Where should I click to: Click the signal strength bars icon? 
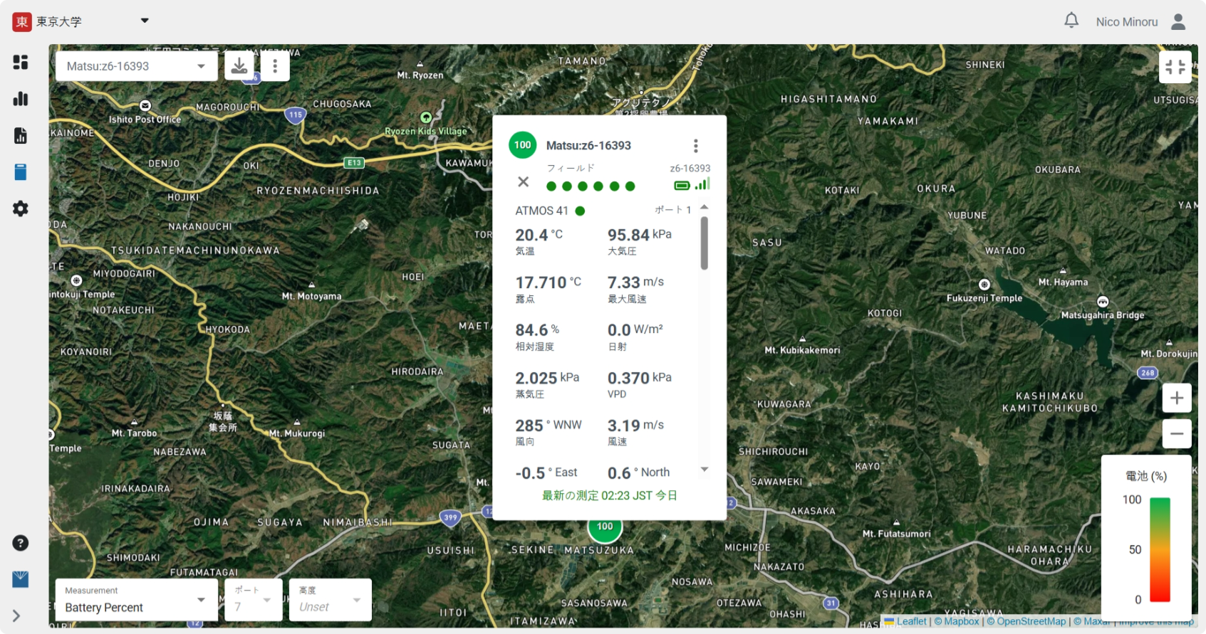pyautogui.click(x=702, y=184)
